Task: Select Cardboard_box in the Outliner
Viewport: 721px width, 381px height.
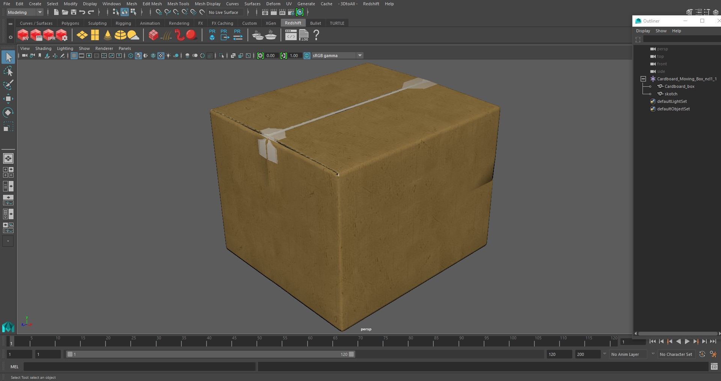Action: pos(679,86)
